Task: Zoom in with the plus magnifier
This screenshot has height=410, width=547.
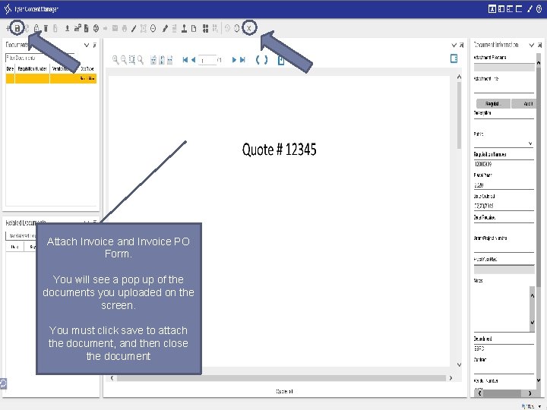Action: pos(115,60)
